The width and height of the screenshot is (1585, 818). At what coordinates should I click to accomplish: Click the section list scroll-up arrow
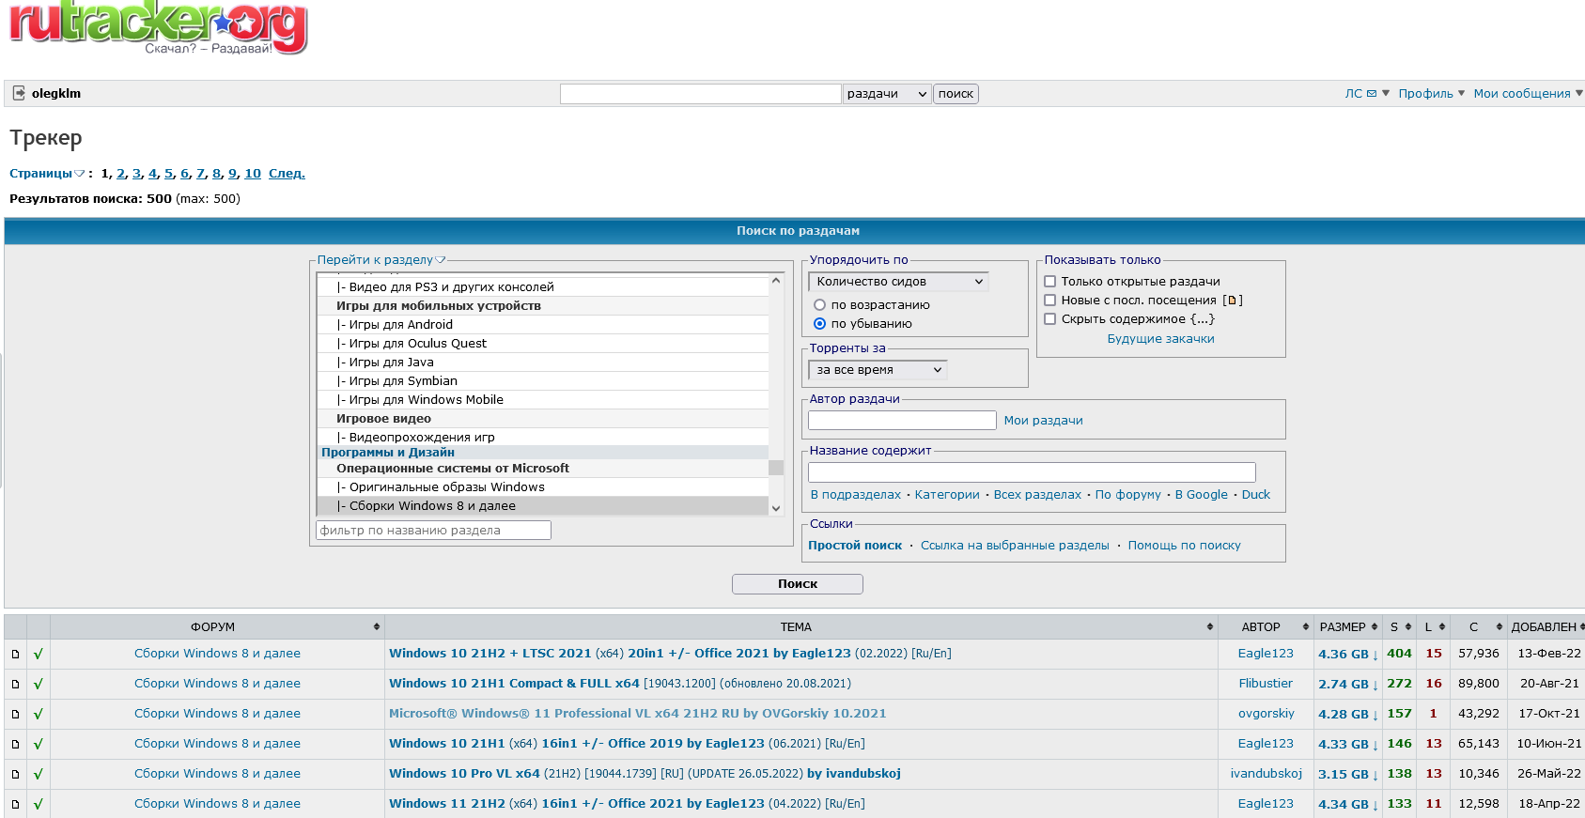[x=776, y=281]
